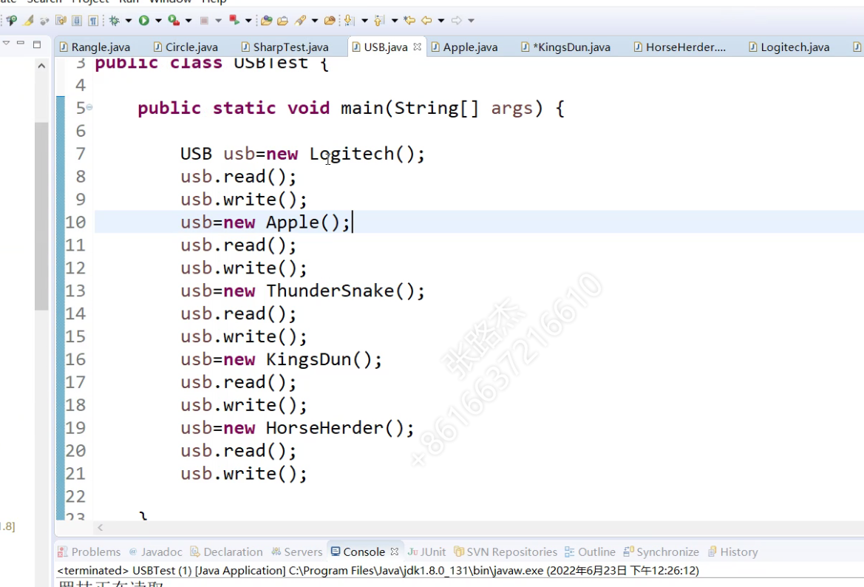Open the JUnit view tab
This screenshot has height=587, width=864.
tap(426, 552)
